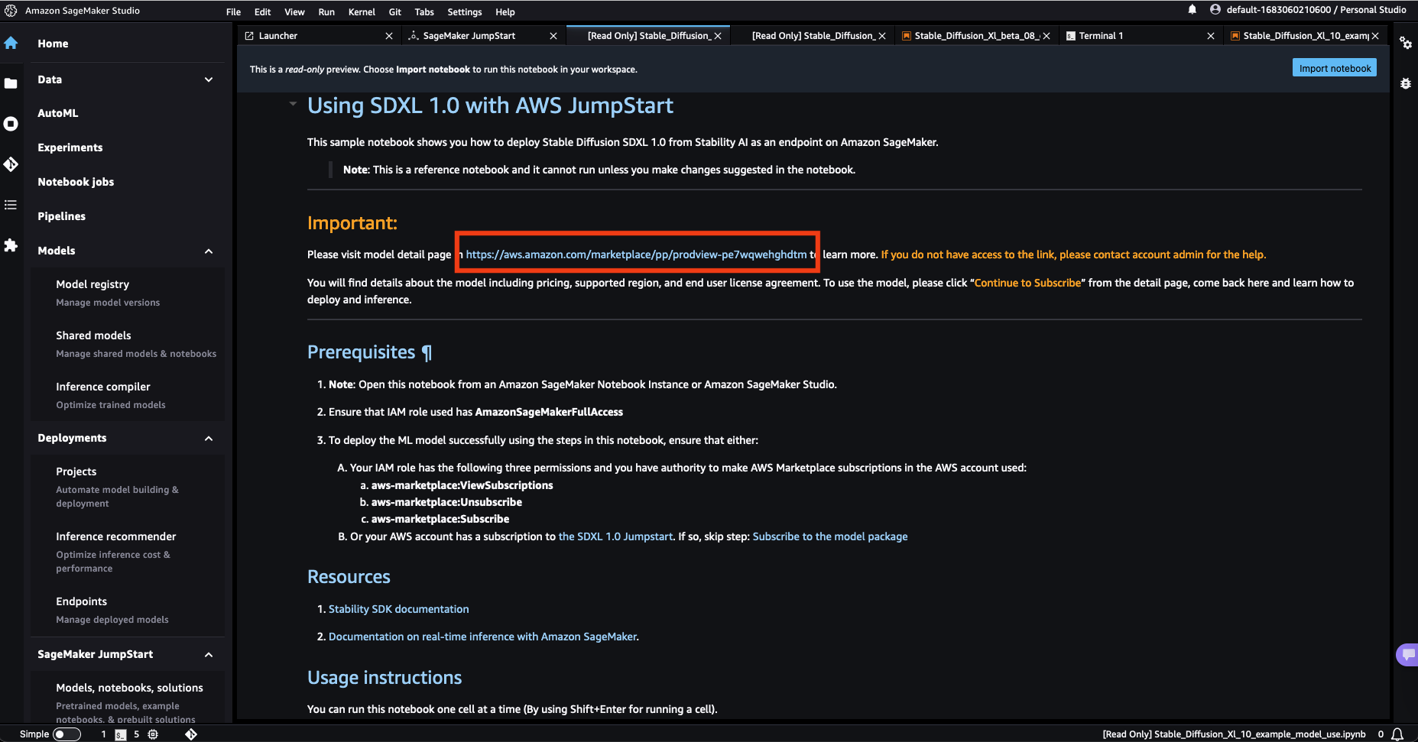Screen dimensions: 1418x742
Task: Open Model registry under Models
Action: pyautogui.click(x=92, y=284)
